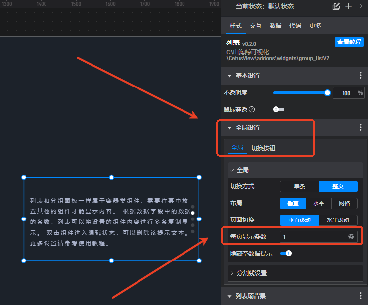The image size is (368, 305).
Task: Click the 每页显示条数 input field
Action: [319, 237]
